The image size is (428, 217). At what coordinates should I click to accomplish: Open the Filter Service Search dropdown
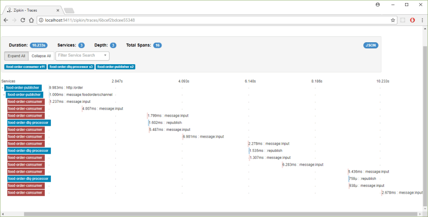pos(82,56)
